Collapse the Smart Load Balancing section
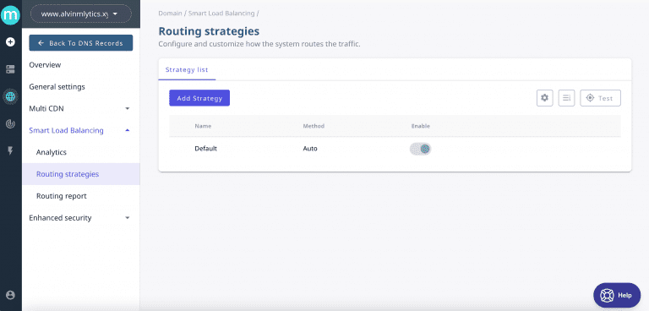Viewport: 649px width, 311px height. (80, 130)
